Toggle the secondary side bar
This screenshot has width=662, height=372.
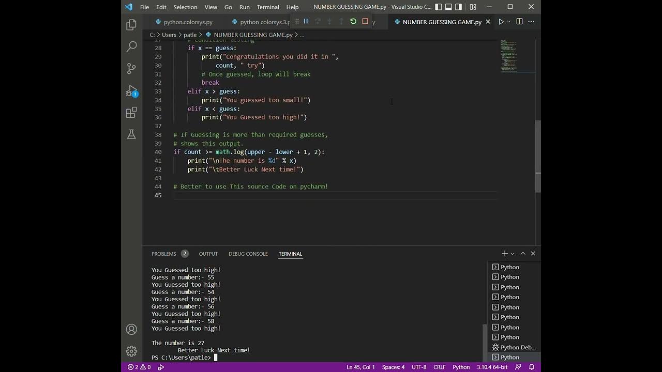(x=458, y=7)
